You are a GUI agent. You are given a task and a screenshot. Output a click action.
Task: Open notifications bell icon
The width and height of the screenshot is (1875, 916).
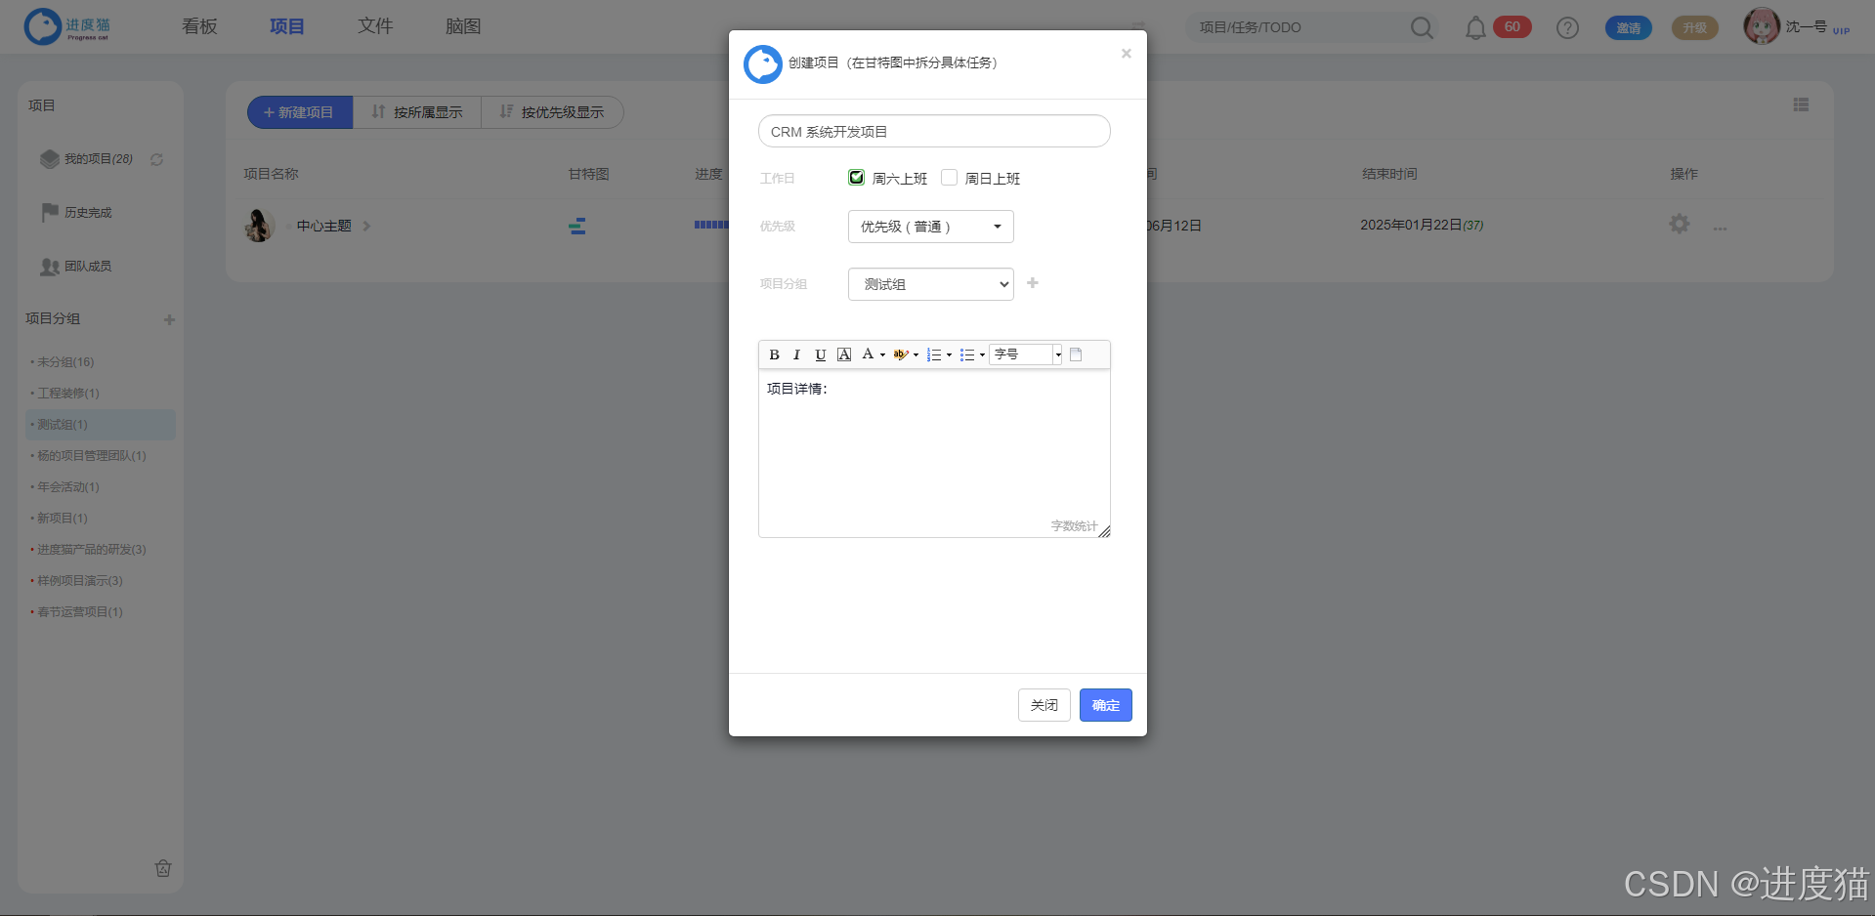pos(1475,28)
